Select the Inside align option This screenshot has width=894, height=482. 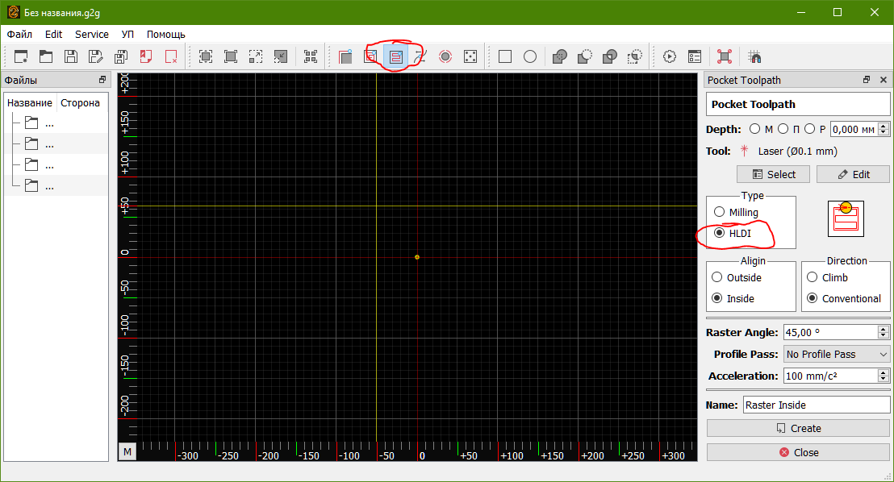click(717, 298)
